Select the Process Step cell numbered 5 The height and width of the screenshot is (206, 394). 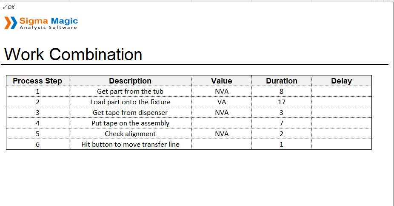pyautogui.click(x=38, y=134)
